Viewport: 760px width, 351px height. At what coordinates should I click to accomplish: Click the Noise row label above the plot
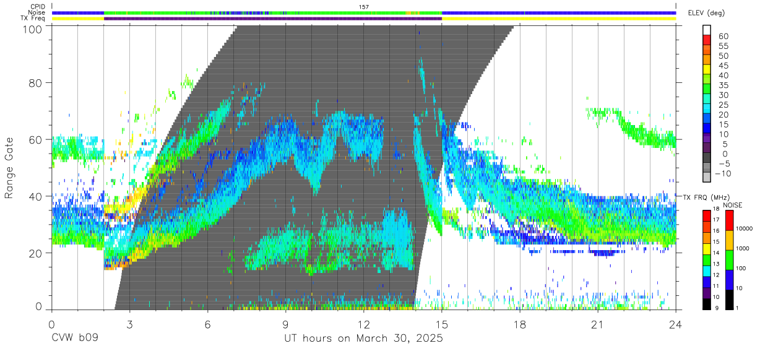(x=36, y=12)
